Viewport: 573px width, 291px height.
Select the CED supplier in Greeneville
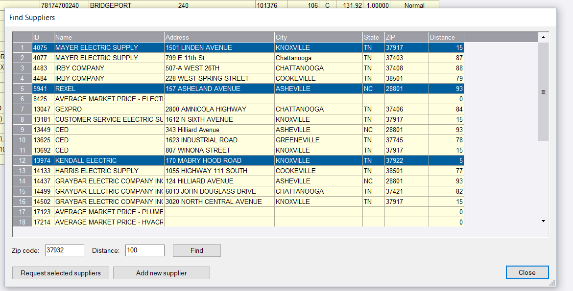(196, 139)
